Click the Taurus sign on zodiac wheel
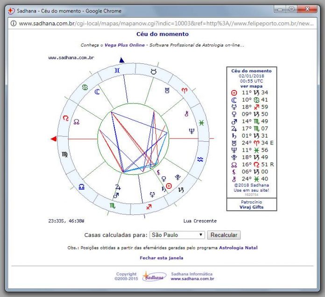 pos(153,72)
